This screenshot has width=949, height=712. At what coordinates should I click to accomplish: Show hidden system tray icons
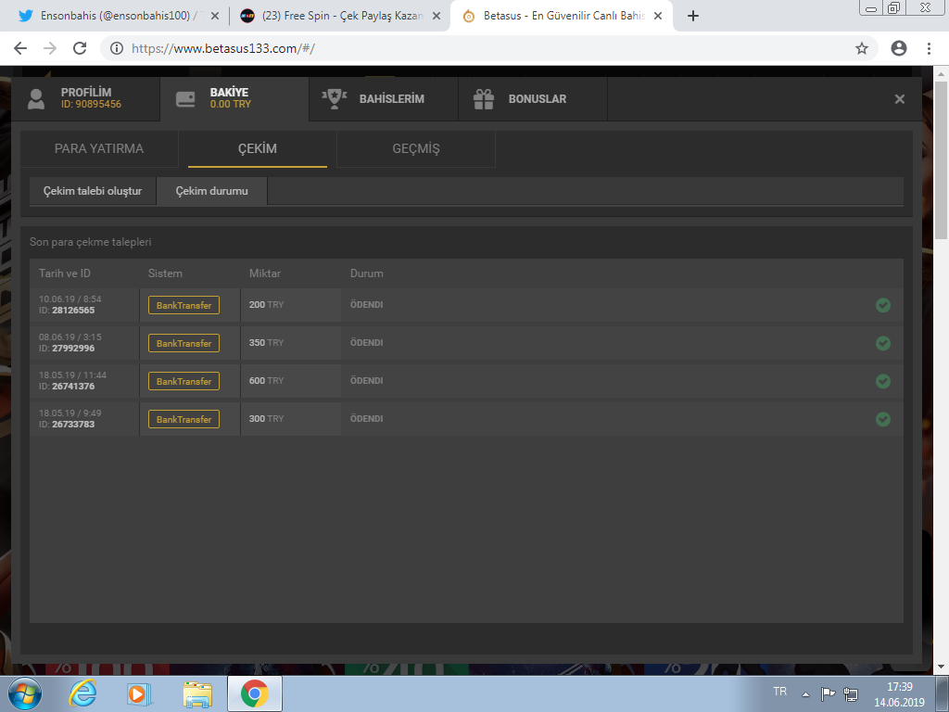click(x=805, y=693)
